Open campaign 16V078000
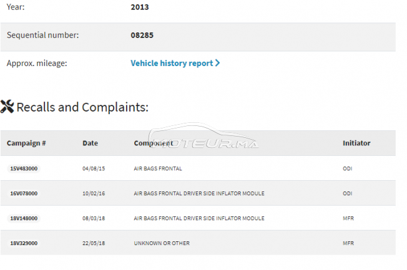 [x=24, y=193]
